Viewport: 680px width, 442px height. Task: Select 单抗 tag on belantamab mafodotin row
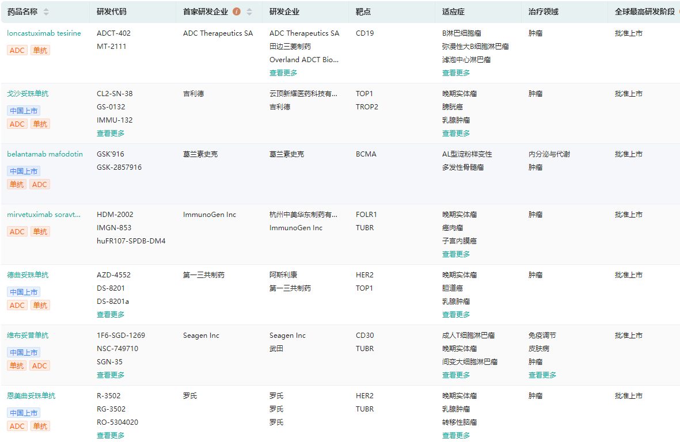coord(17,184)
